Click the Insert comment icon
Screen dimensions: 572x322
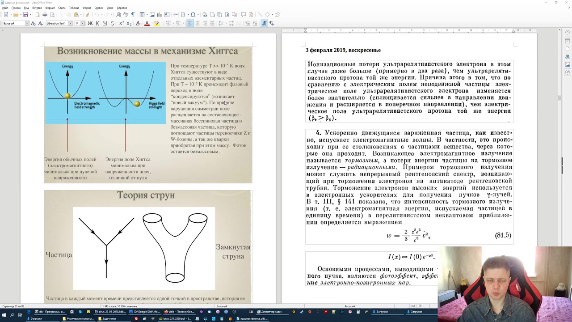pyautogui.click(x=244, y=15)
